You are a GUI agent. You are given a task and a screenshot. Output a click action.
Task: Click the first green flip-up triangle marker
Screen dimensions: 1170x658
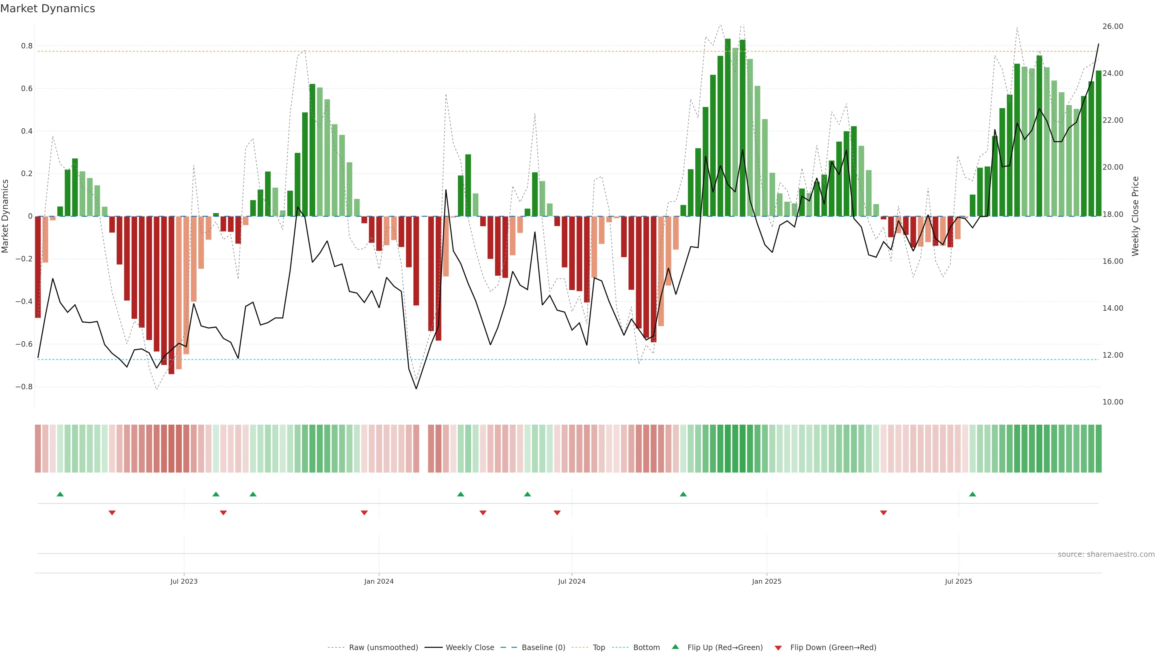coord(60,494)
